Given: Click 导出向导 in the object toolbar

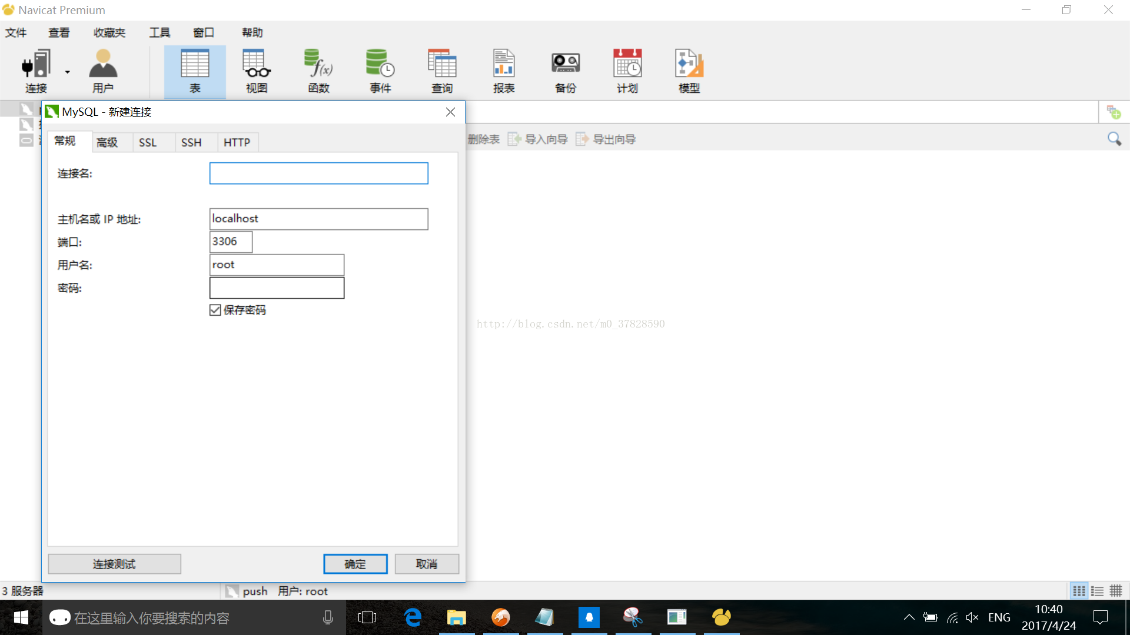Looking at the screenshot, I should (606, 139).
